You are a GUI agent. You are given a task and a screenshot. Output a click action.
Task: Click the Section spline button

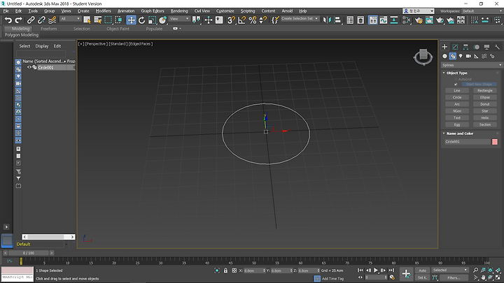(485, 124)
